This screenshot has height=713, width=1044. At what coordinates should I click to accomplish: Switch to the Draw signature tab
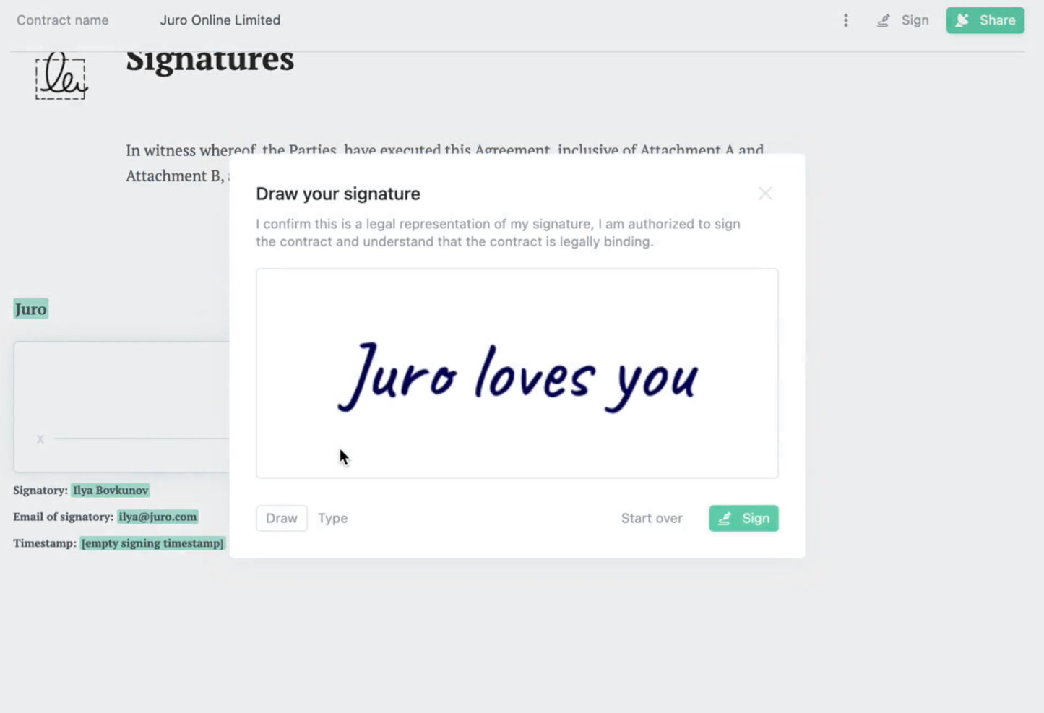coord(282,518)
